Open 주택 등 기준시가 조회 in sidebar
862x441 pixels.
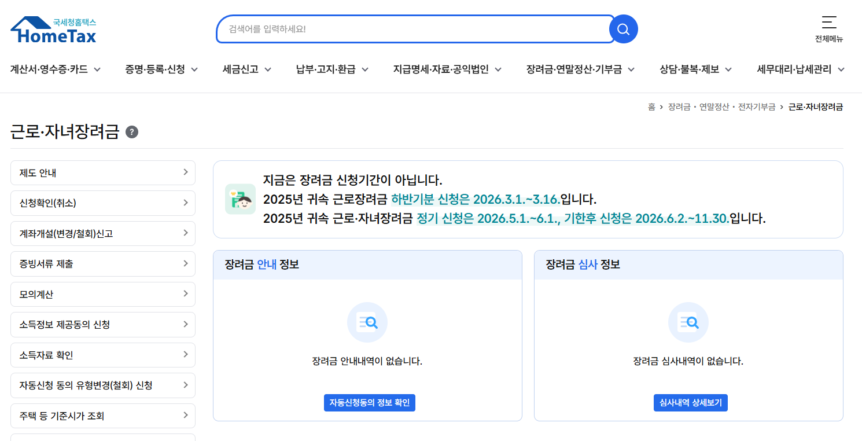click(x=103, y=416)
